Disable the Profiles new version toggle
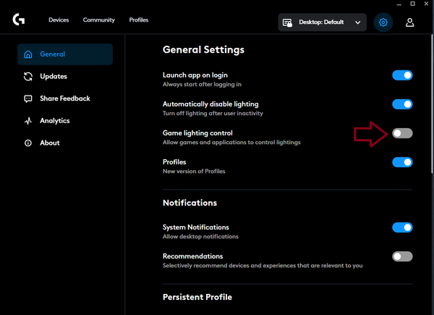Screen dimensions: 434x315 pos(402,162)
